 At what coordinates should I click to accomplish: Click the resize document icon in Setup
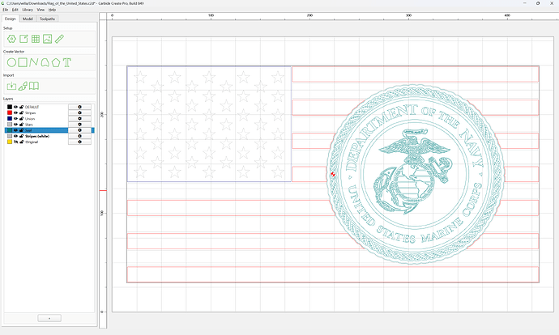tap(23, 39)
